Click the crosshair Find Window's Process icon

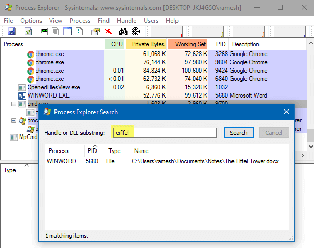pos(135,32)
